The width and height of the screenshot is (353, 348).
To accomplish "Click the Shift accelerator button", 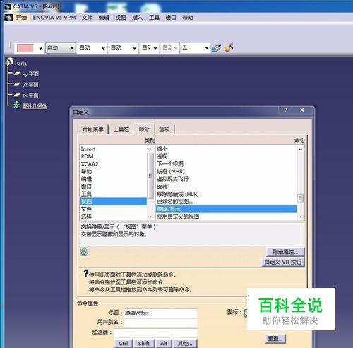I will [x=144, y=343].
